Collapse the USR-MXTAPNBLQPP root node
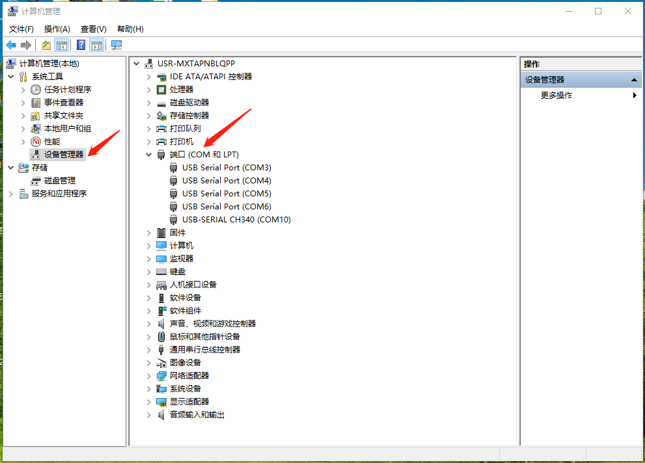Image resolution: width=645 pixels, height=463 pixels. click(136, 64)
